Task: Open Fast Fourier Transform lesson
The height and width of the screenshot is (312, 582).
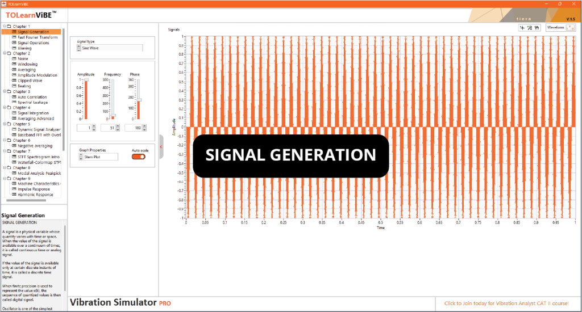Action: (x=37, y=37)
